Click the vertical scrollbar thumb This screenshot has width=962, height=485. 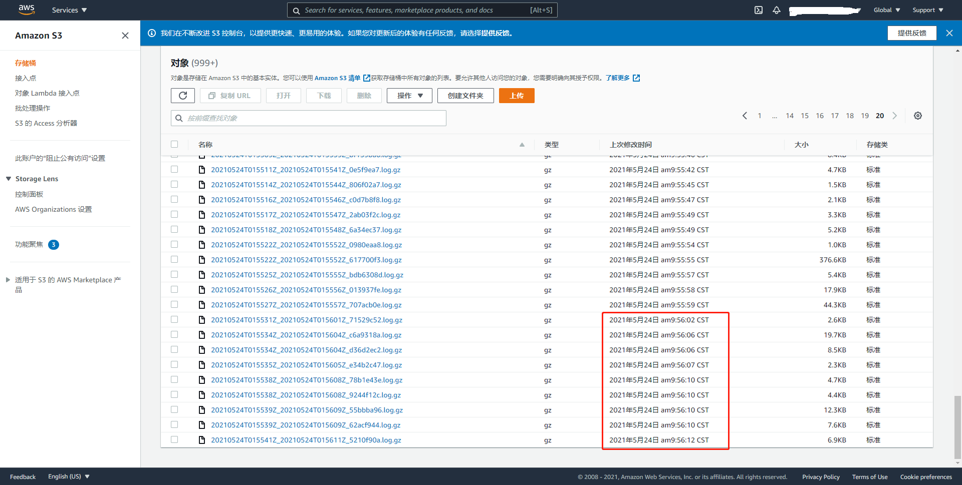[957, 427]
